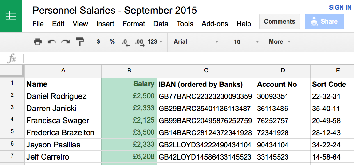Open the Data menu
This screenshot has height=165, width=354.
pos(161,24)
